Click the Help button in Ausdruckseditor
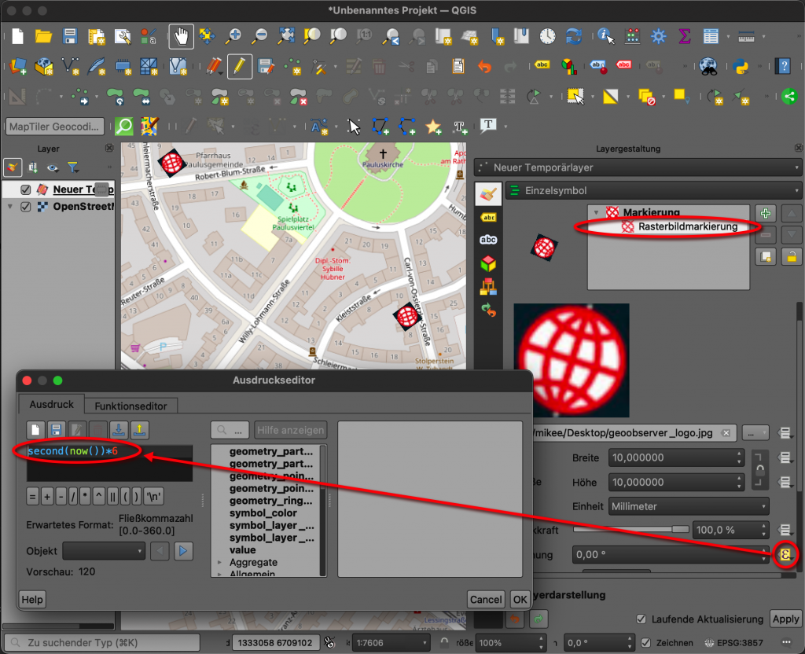 [32, 599]
